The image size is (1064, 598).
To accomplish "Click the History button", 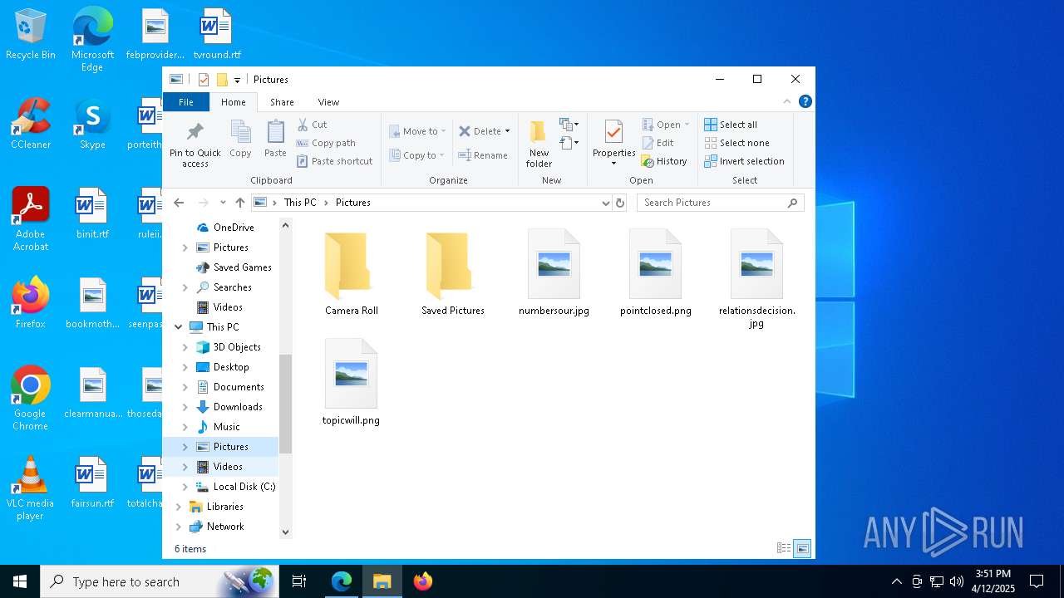I will pos(664,161).
